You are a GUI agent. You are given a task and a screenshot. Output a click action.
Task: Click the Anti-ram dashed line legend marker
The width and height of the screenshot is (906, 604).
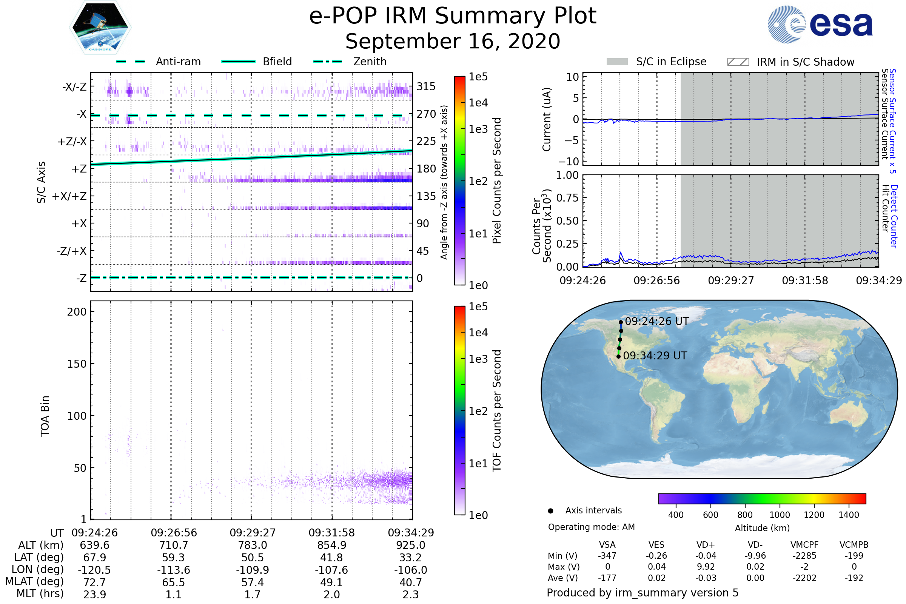pos(131,62)
